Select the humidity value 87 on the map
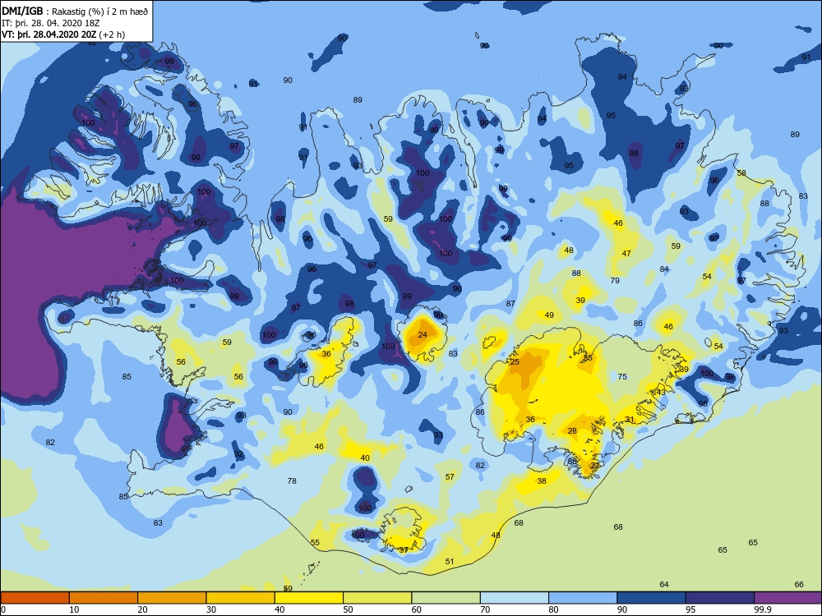Viewport: 822px width, 616px height. click(x=510, y=304)
